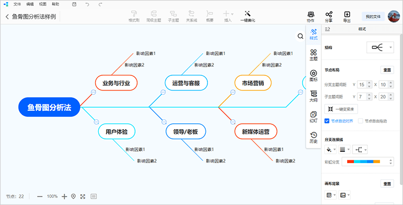This screenshot has width=403, height=205.
Task: Click the 100% zoom level text
Action: coord(52,196)
